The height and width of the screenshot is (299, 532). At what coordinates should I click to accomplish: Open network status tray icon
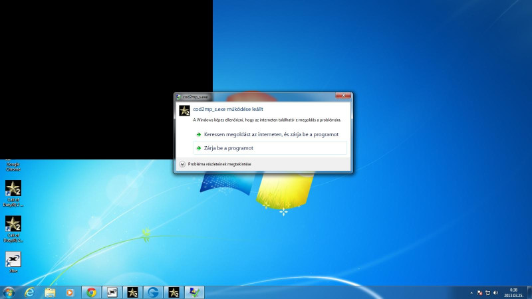[488, 293]
